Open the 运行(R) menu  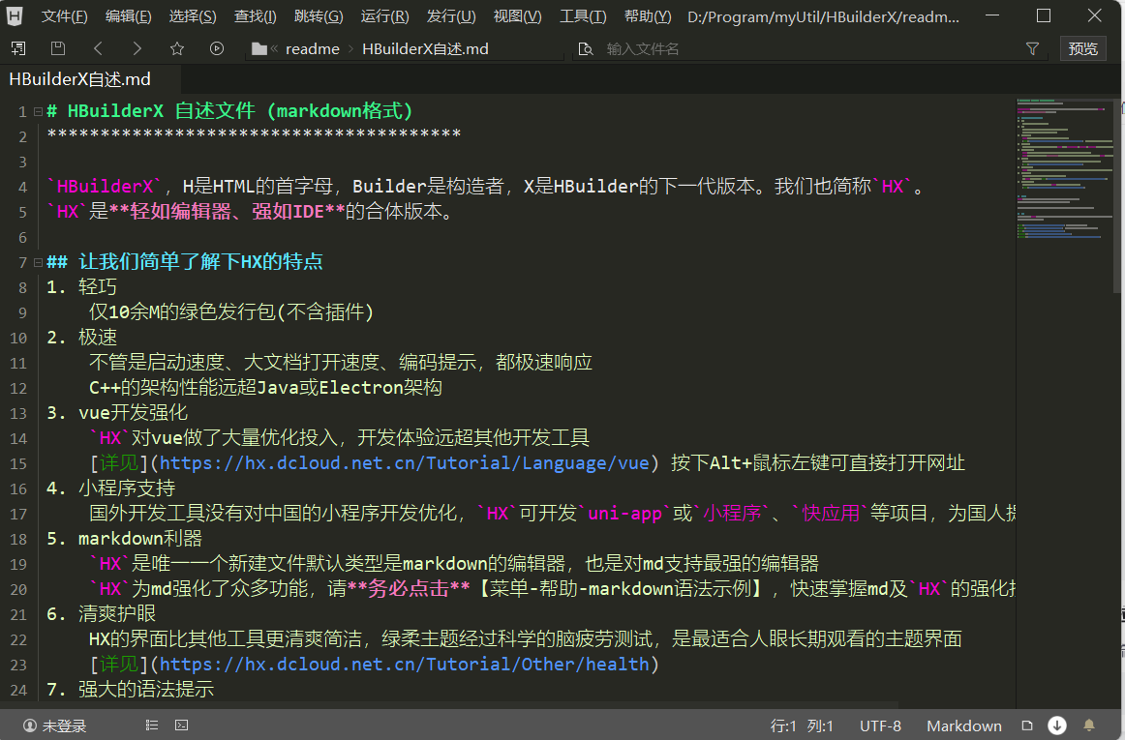click(384, 15)
